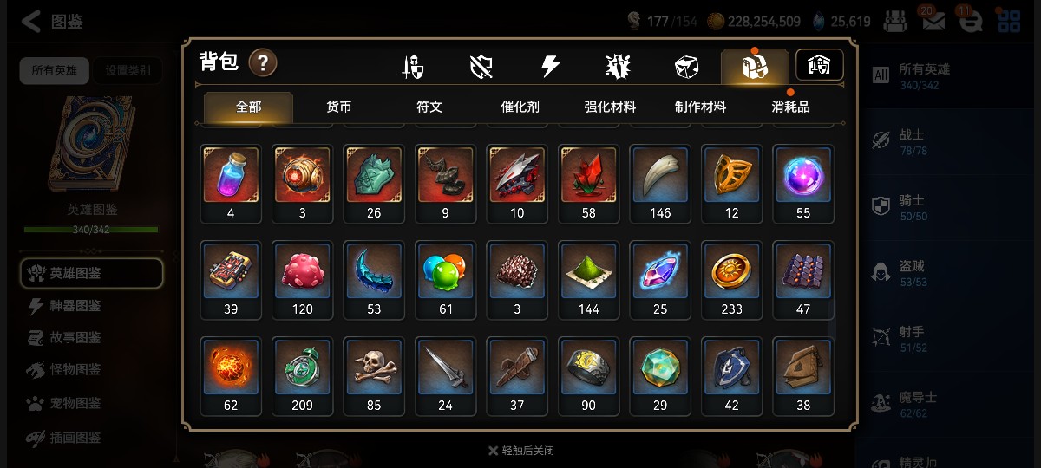Select the 强化材料 tab
The image size is (1041, 468).
(610, 107)
